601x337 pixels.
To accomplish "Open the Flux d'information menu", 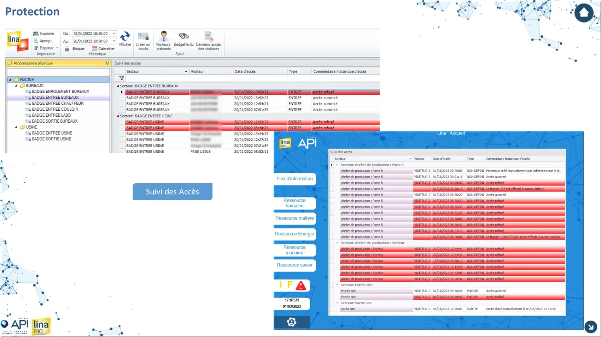I will [x=294, y=179].
